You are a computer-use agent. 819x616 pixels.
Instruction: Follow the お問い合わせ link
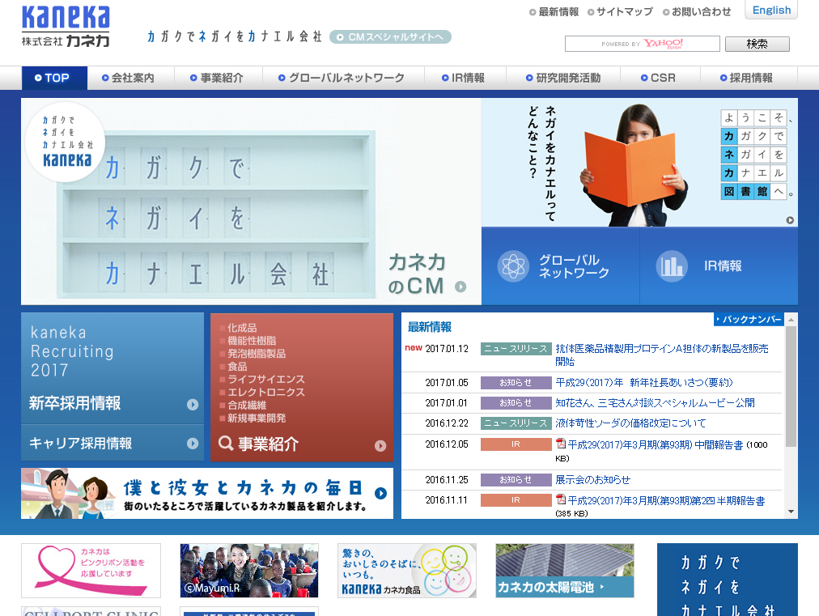pyautogui.click(x=697, y=11)
